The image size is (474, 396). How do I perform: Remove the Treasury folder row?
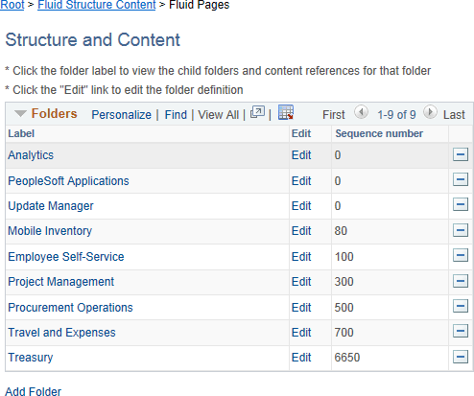tap(461, 357)
